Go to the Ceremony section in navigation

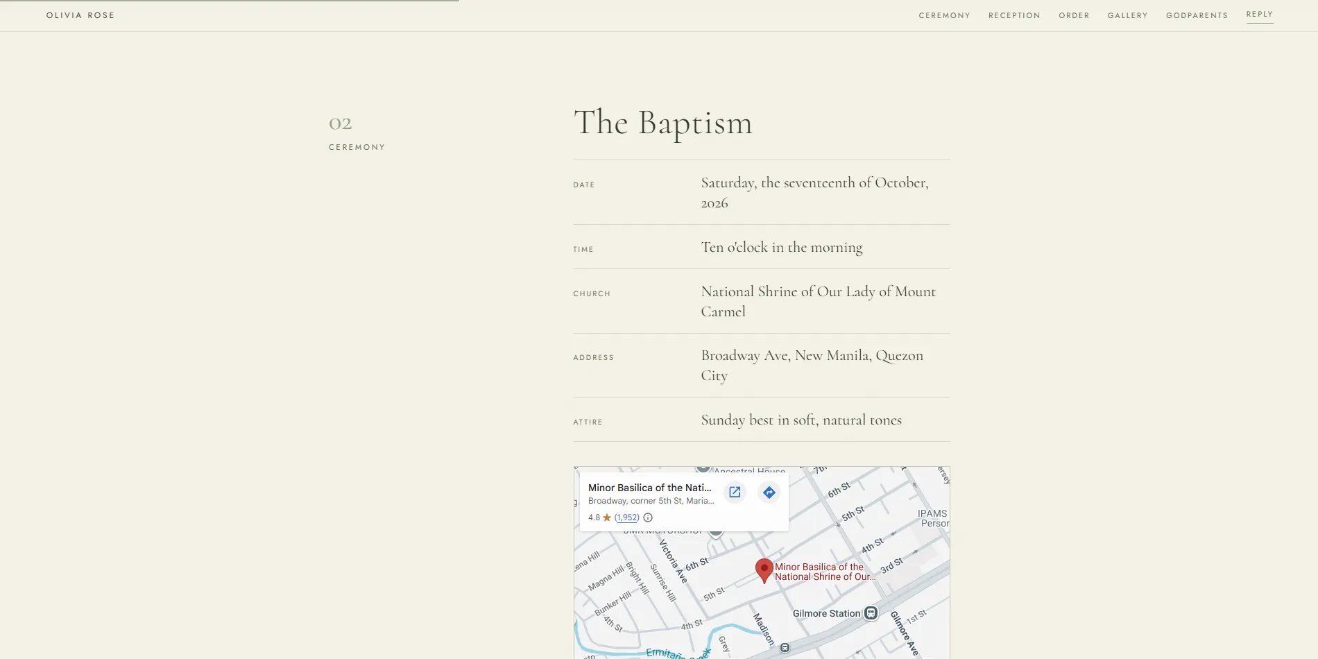(x=944, y=15)
